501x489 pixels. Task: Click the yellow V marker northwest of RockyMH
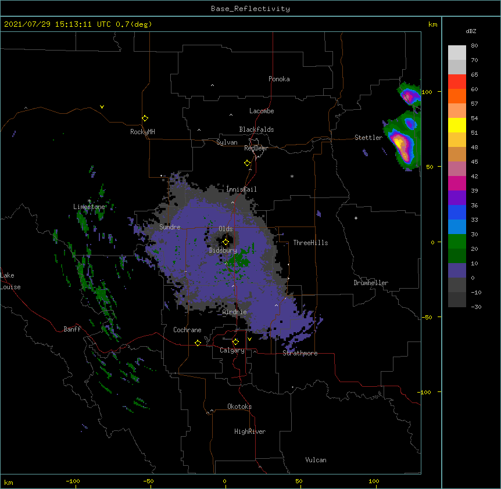pos(102,107)
